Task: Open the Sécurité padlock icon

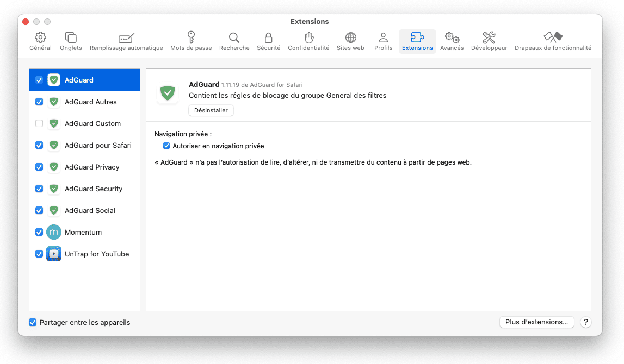Action: pyautogui.click(x=269, y=37)
